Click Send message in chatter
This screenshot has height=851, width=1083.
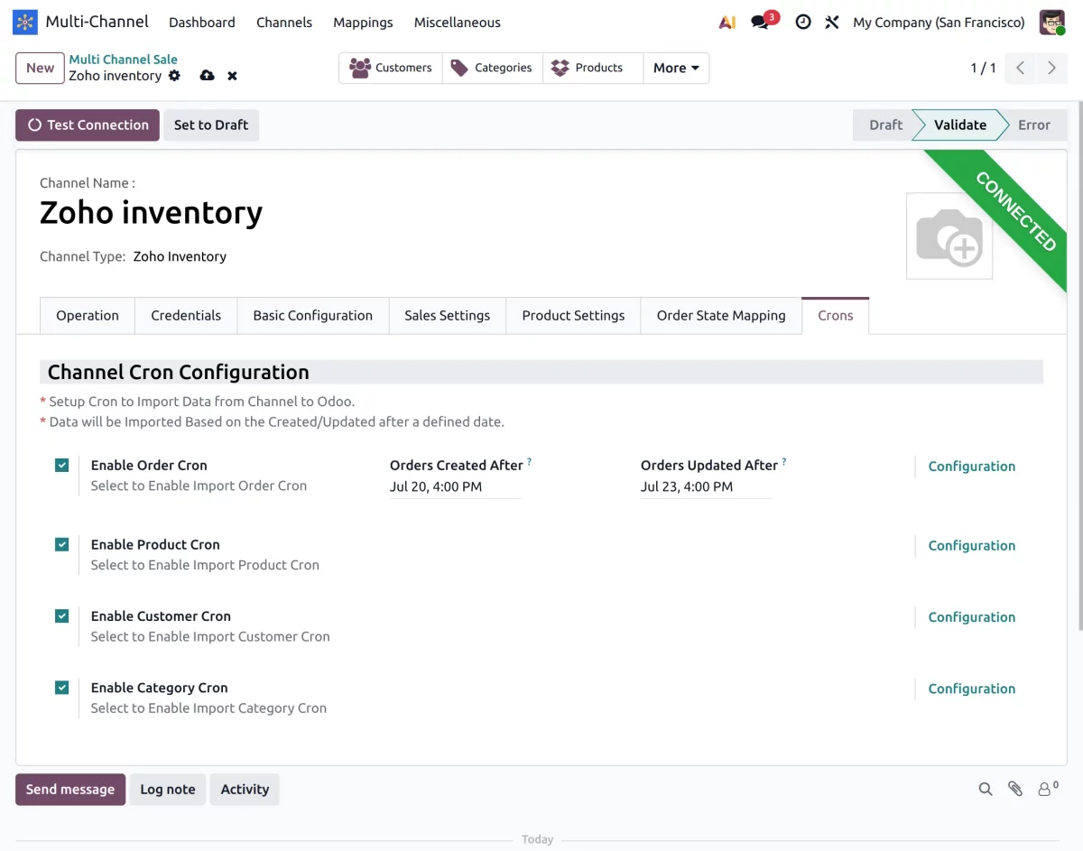[x=70, y=790]
